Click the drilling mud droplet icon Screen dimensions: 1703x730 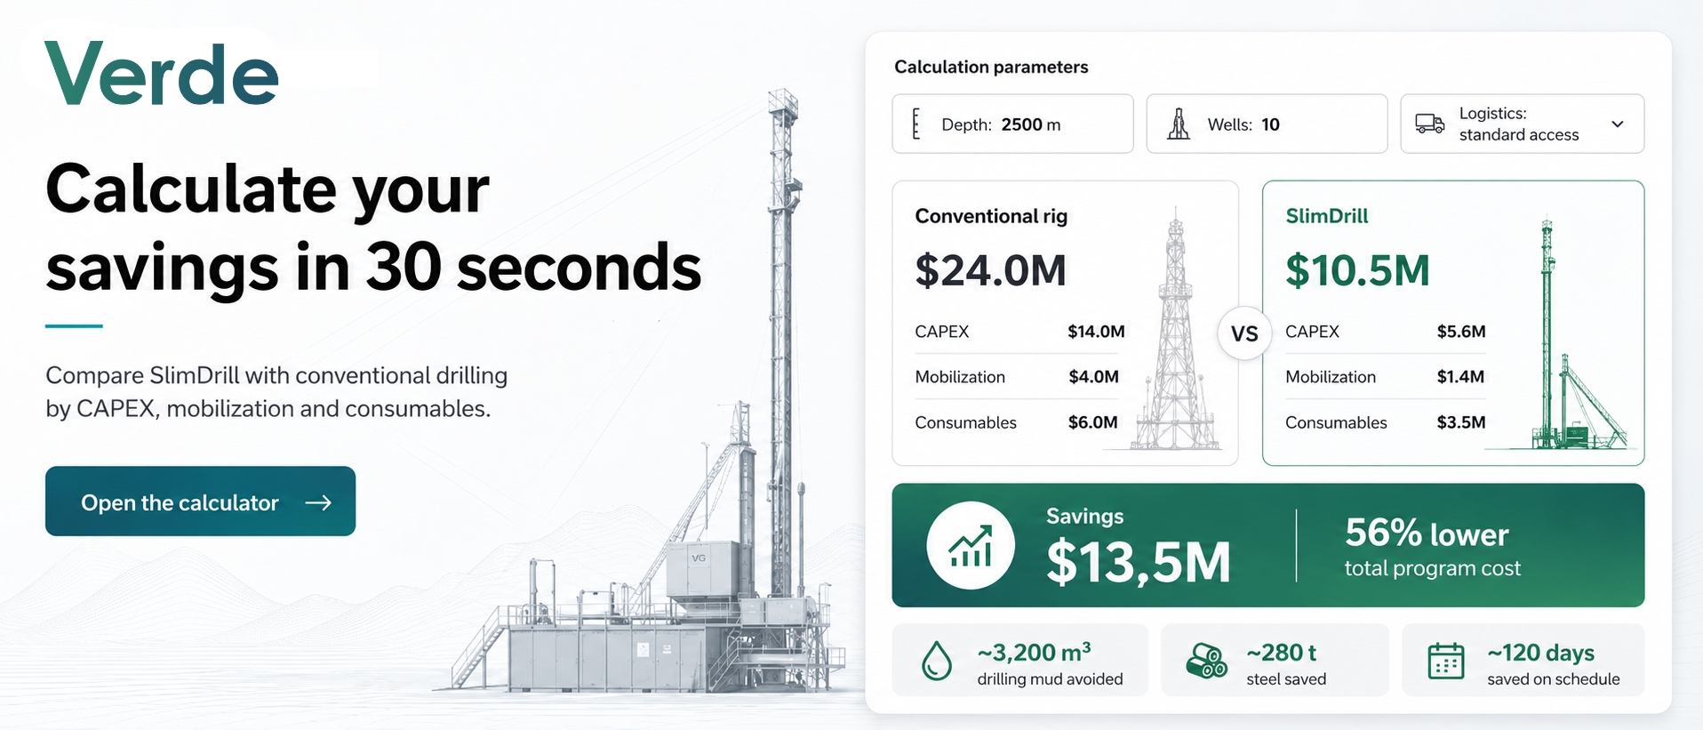[937, 661]
